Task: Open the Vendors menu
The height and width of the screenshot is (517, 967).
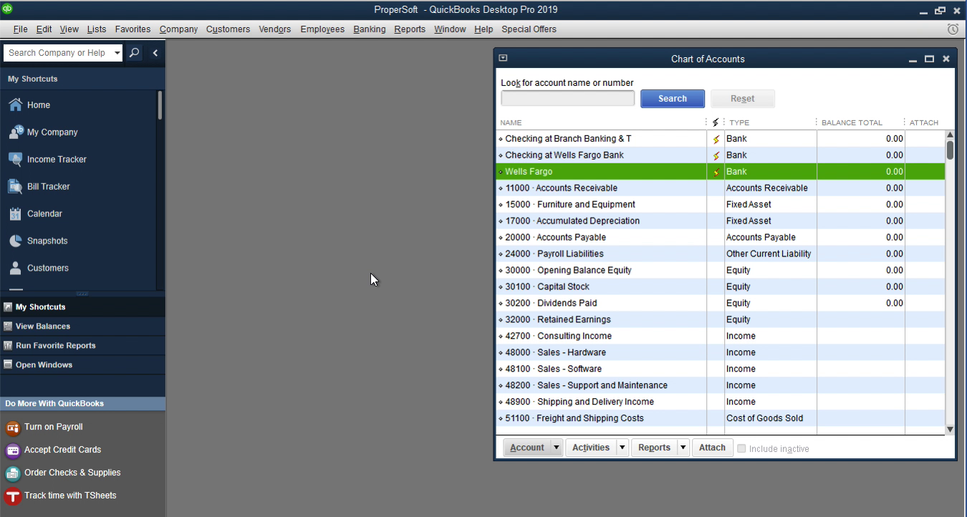Action: click(275, 29)
